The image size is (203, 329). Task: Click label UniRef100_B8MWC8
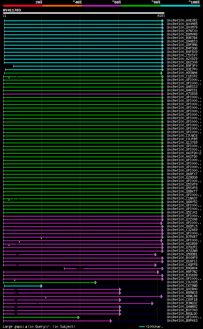pos(182,293)
